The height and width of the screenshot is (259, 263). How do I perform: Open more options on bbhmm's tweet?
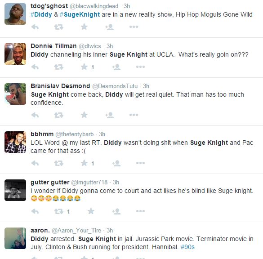click(x=140, y=163)
